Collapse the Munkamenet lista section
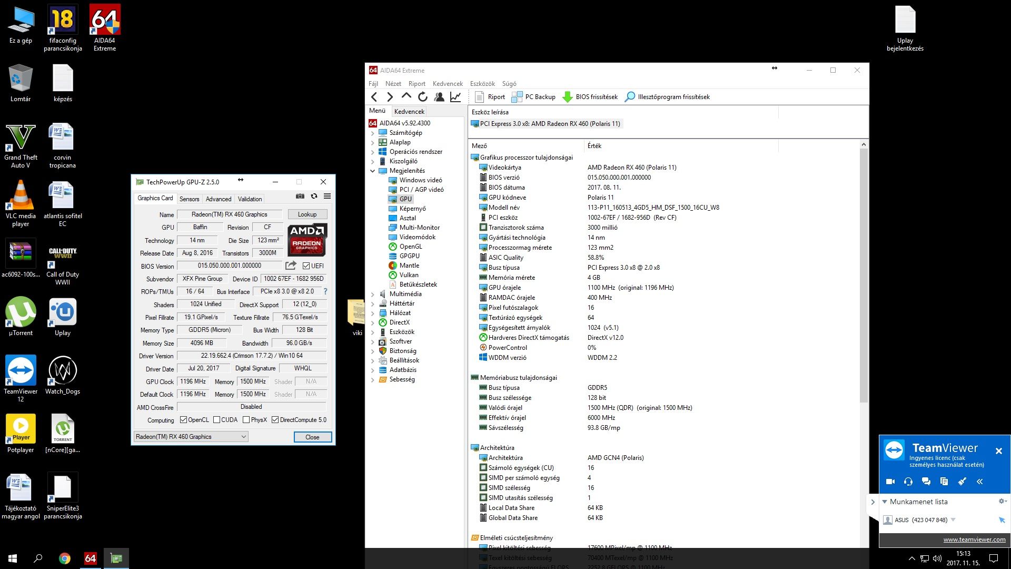 885,502
